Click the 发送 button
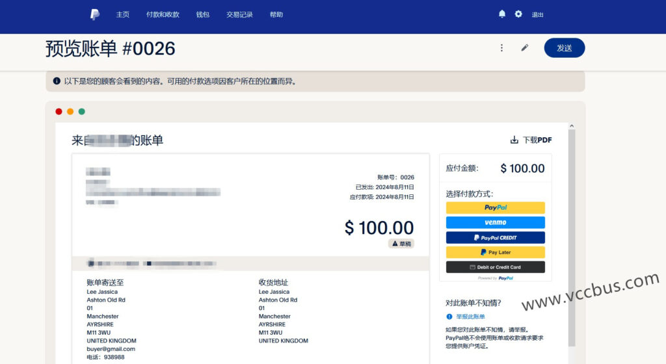Viewport: 666px width, 364px height. click(564, 48)
